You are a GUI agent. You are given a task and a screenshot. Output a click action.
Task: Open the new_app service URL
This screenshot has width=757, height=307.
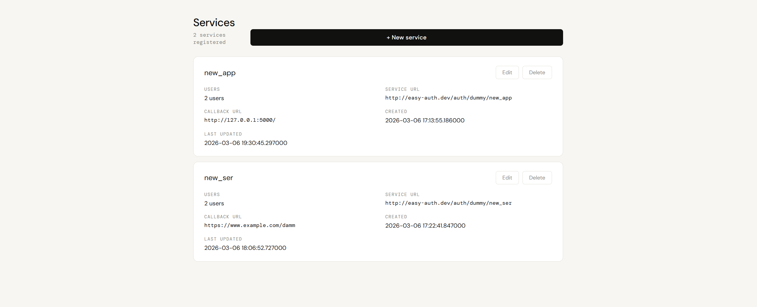coord(448,98)
